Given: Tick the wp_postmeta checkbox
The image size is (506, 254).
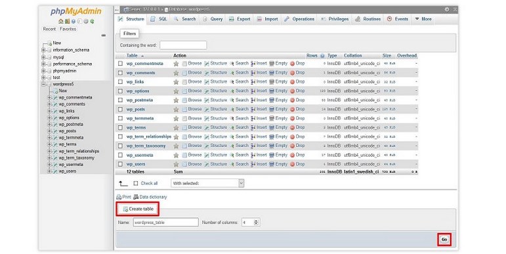Looking at the screenshot, I should coord(120,100).
